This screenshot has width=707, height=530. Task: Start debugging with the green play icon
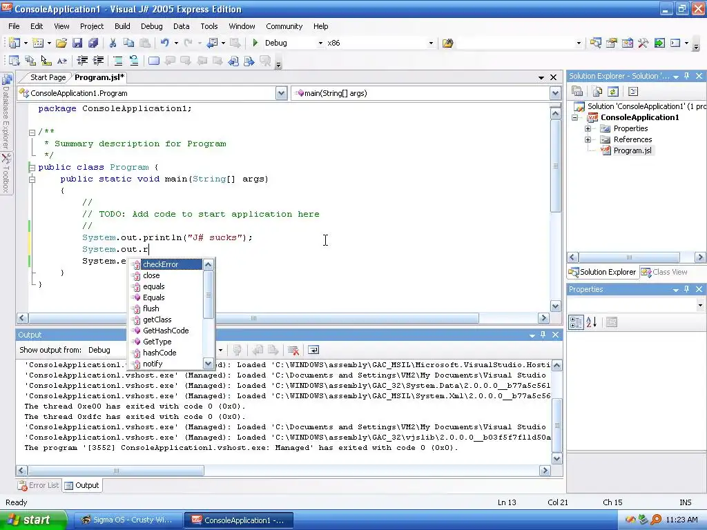[255, 43]
